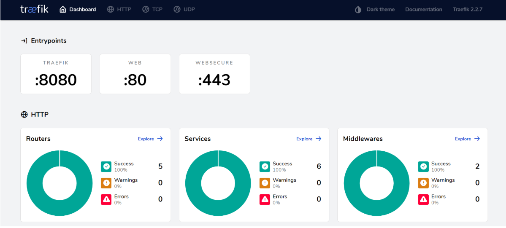Toggle the Dark theme
This screenshot has width=506, height=228.
pos(375,9)
